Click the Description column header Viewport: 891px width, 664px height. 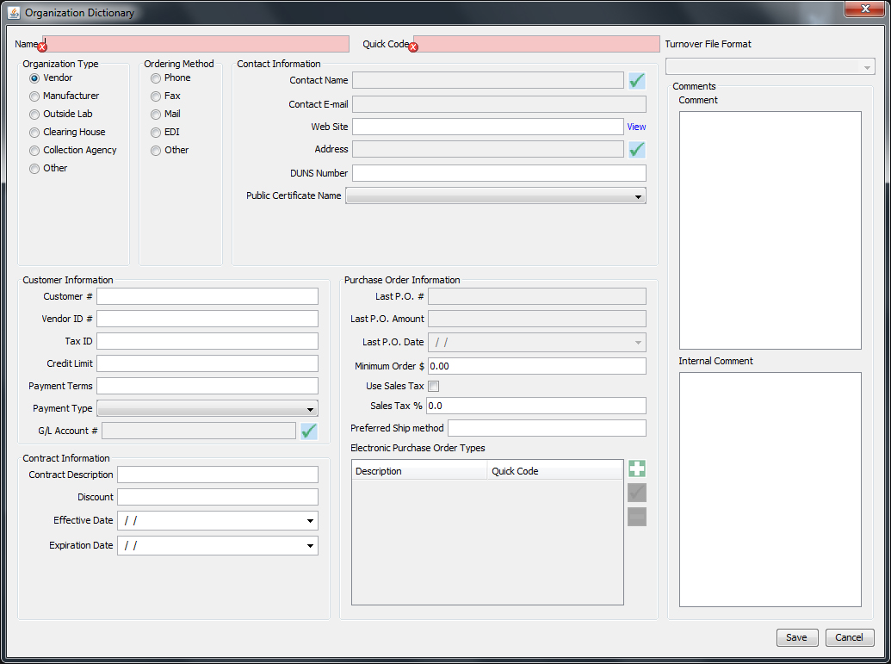[x=419, y=471]
